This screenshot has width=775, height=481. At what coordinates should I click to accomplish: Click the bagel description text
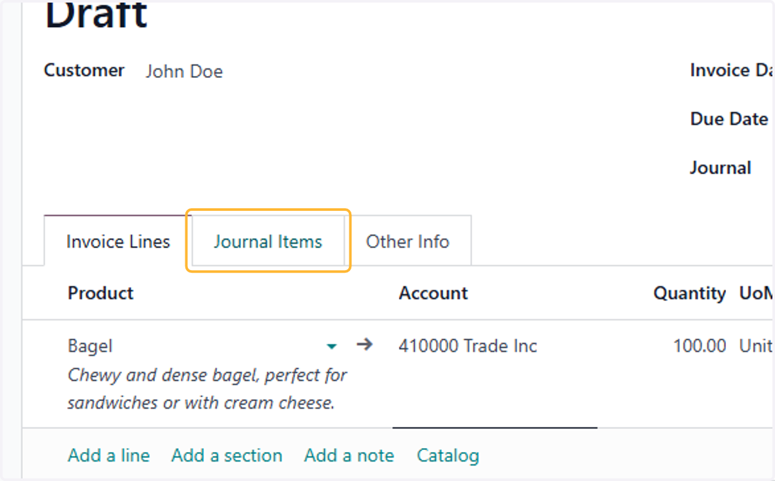click(x=207, y=389)
